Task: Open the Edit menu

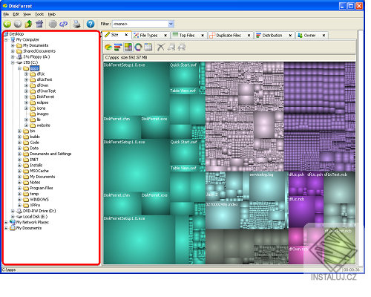Action: pos(16,14)
